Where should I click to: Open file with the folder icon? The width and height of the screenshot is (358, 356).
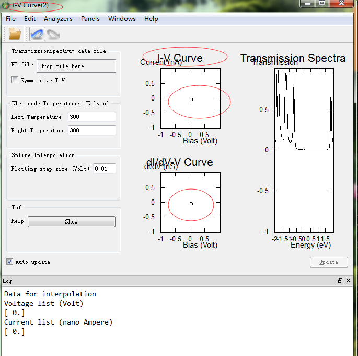(x=15, y=34)
